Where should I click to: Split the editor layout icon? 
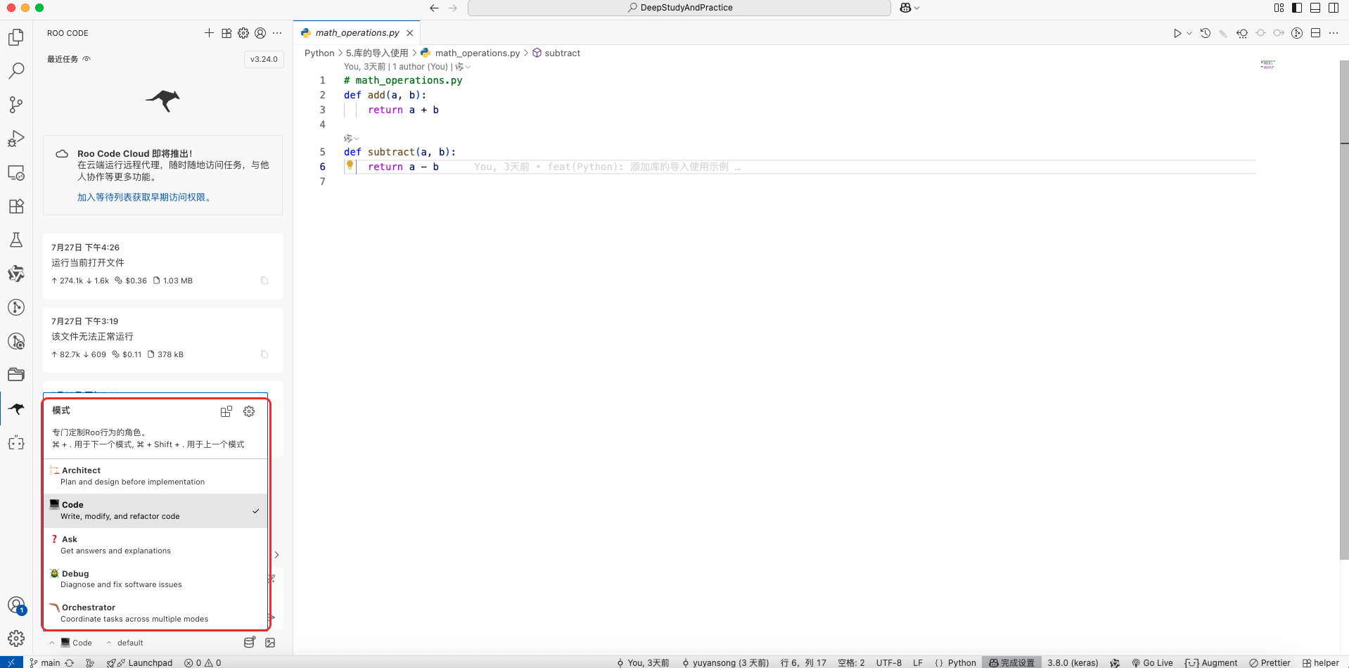click(x=1315, y=33)
